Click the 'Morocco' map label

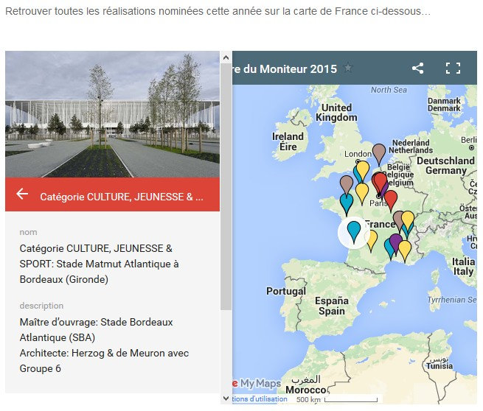(306, 390)
